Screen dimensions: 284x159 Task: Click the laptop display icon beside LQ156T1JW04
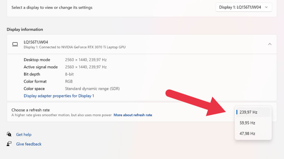click(x=15, y=44)
